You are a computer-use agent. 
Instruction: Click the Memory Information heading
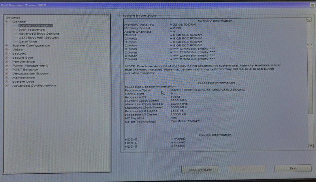215,21
